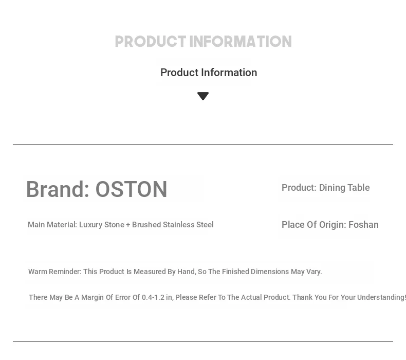
Task: Click the Place Of Origin: label
Action: [313, 225]
